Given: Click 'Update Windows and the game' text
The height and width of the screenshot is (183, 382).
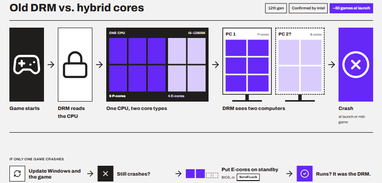Looking at the screenshot, I should [54, 174].
